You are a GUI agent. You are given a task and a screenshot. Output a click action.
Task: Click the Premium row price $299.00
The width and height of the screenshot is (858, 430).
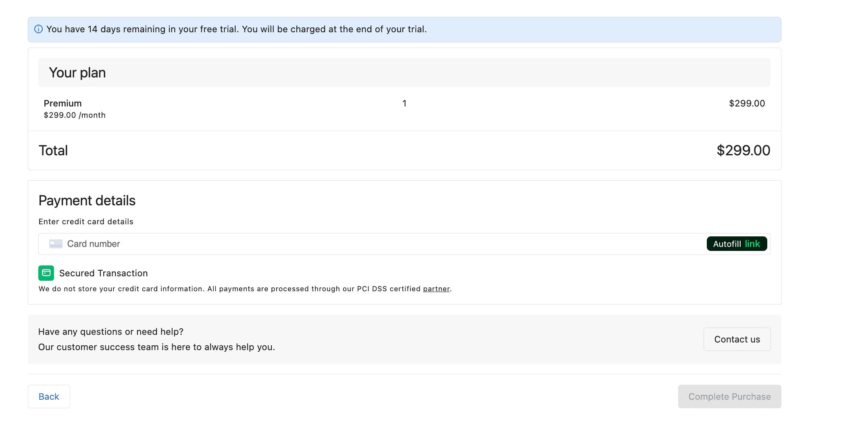click(747, 103)
